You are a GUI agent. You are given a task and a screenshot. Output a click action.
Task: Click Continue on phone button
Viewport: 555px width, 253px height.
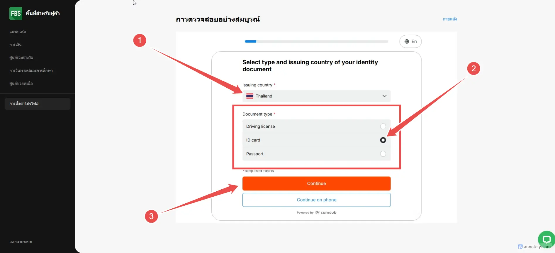pyautogui.click(x=316, y=200)
